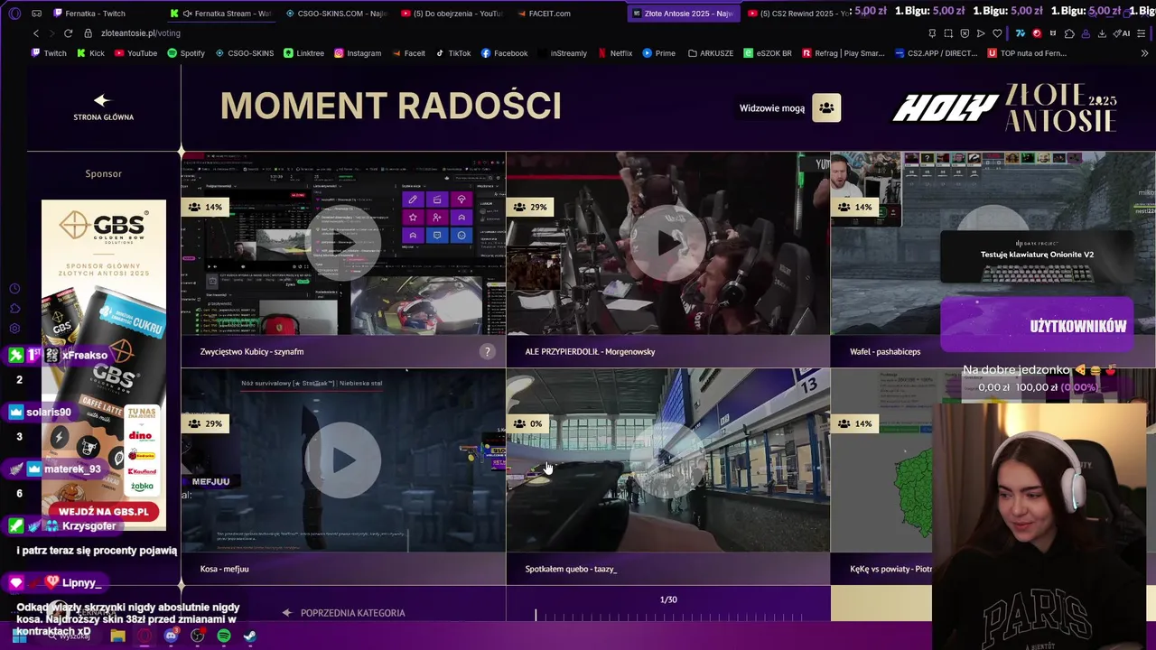This screenshot has height=650, width=1156.
Task: Play the ALE PRZYPIERDOLIŁ - Morgenowsky video
Action: (667, 243)
